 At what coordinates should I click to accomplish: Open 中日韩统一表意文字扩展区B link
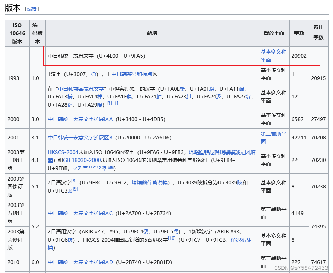(x=80, y=138)
